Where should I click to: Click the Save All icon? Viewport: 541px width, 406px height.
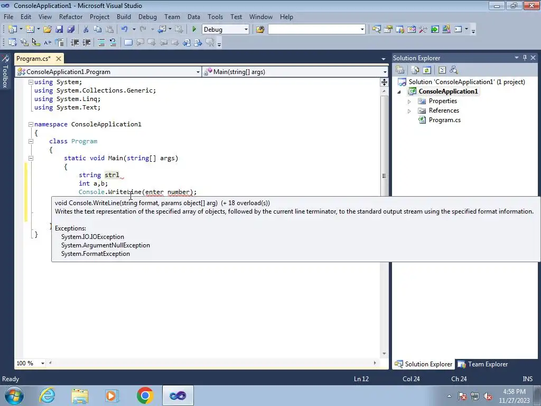click(71, 30)
